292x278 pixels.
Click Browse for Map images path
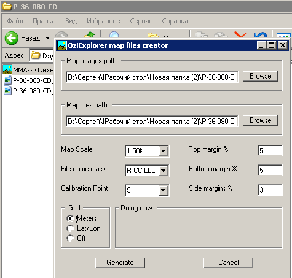[260, 76]
